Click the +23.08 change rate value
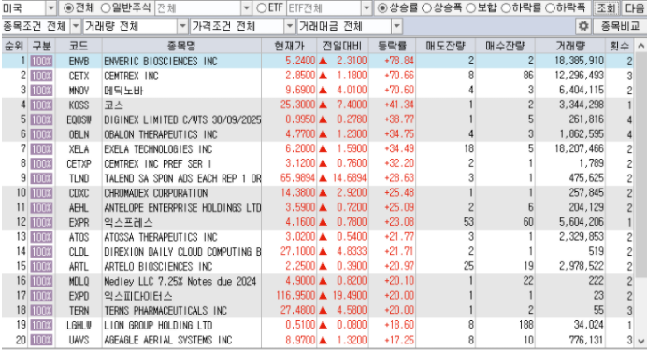The width and height of the screenshot is (647, 350). (398, 223)
